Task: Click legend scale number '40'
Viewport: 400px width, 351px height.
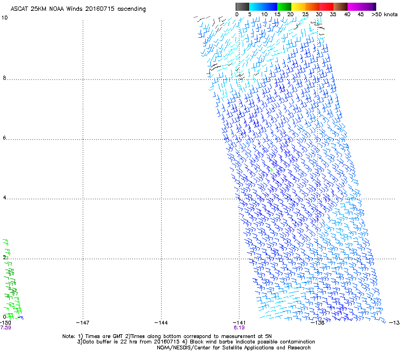Action: point(347,15)
